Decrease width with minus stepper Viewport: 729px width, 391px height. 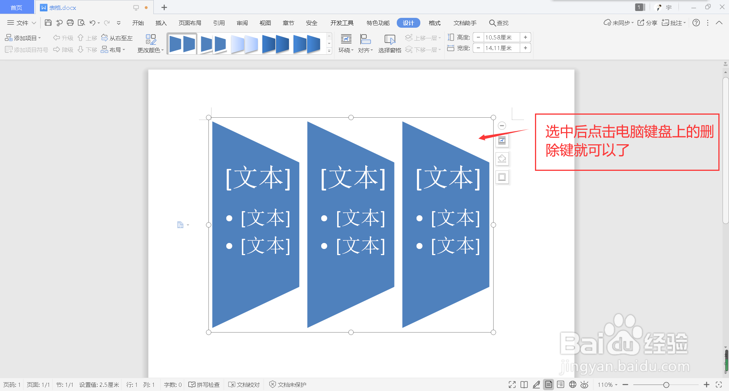(478, 48)
